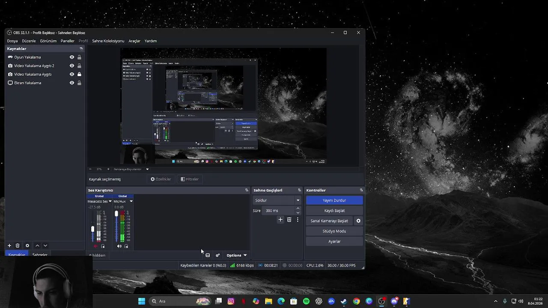Image resolution: width=548 pixels, height=308 pixels.
Task: Enable Stüdyo Modu
Action: click(334, 231)
